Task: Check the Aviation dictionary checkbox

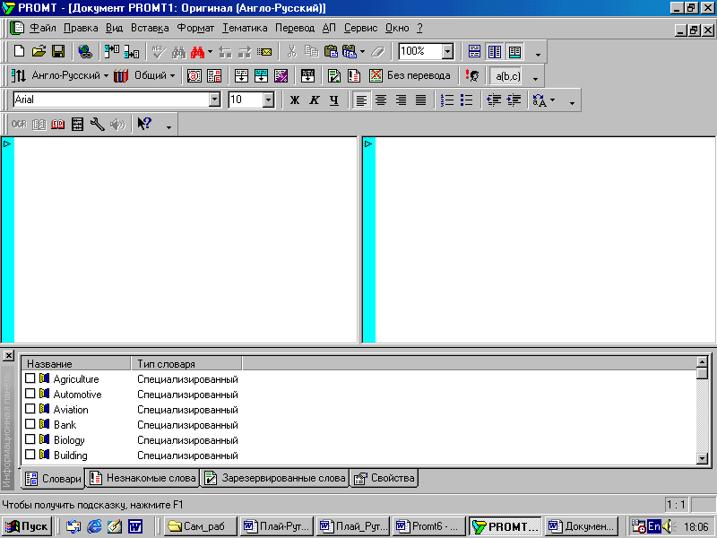Action: pos(30,409)
